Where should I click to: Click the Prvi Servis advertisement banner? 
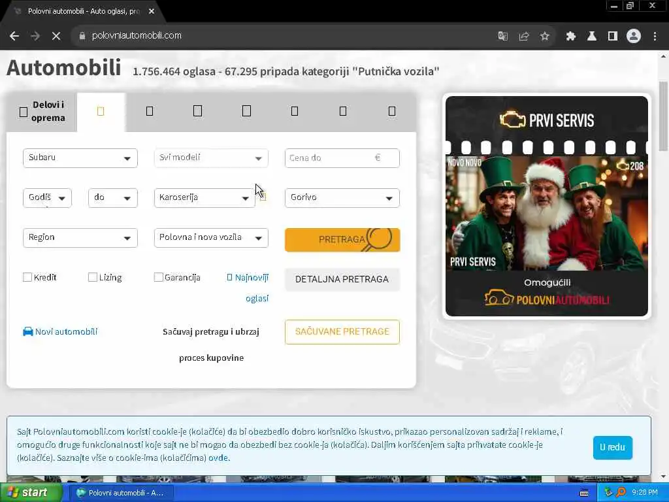(547, 206)
